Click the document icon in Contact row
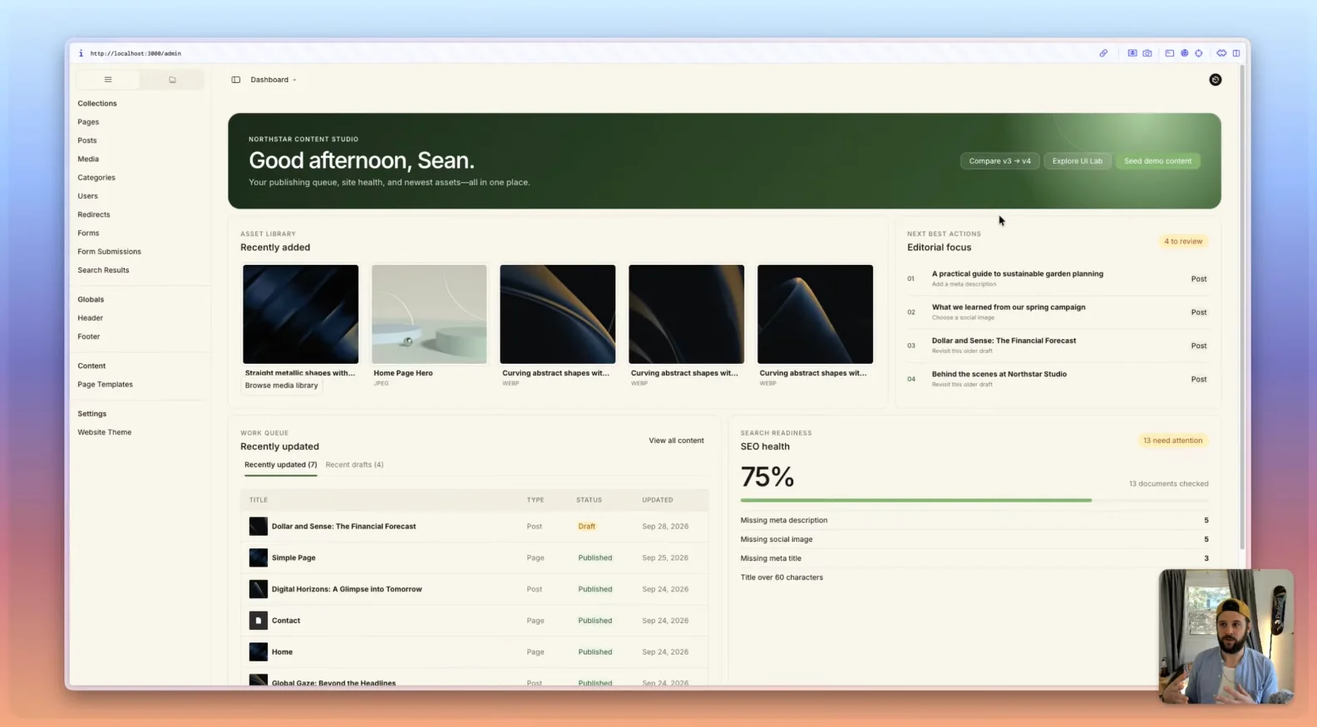 pos(259,621)
